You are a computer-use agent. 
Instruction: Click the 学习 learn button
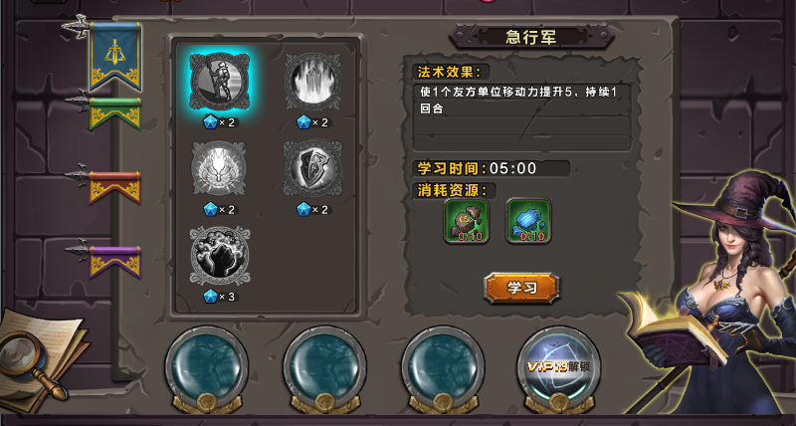[521, 288]
